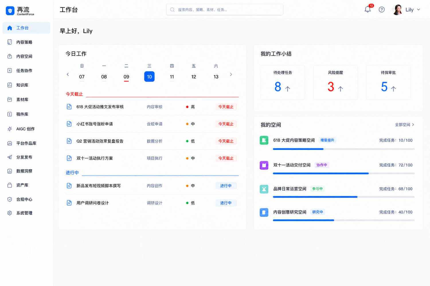This screenshot has width=430, height=286.
Task: Click the blue 内容创意研究空间 icon
Action: (264, 212)
